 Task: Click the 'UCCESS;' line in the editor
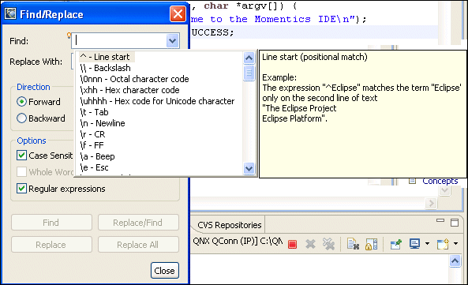pyautogui.click(x=212, y=32)
